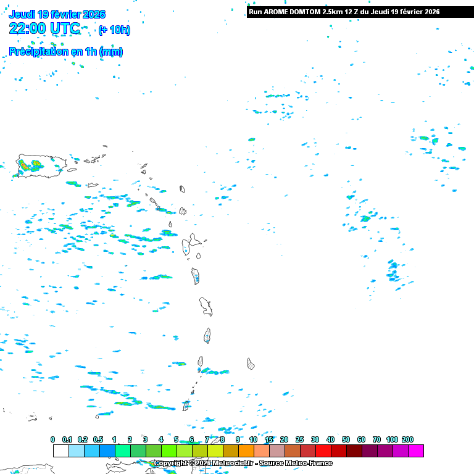
Task: Click the Martinique island outline
Action: (x=206, y=306)
